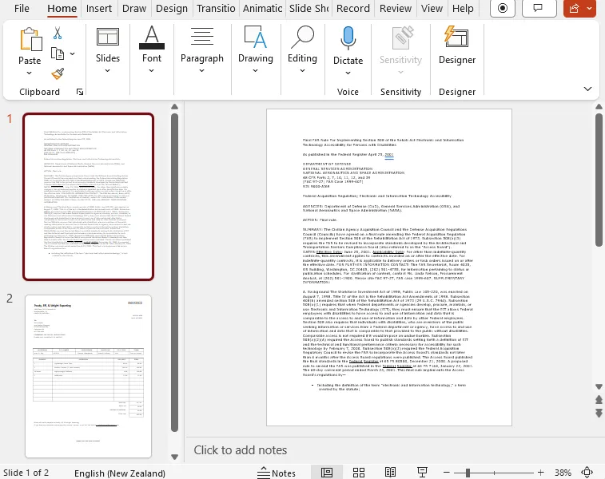This screenshot has width=605, height=479.
Task: Click the red Share button
Action: click(x=574, y=8)
